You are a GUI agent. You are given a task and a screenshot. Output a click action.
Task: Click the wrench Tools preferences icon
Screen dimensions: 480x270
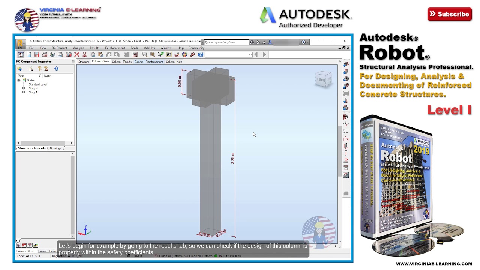click(192, 55)
